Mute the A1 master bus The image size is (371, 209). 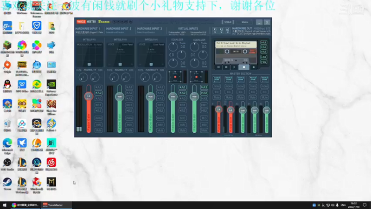click(x=217, y=98)
